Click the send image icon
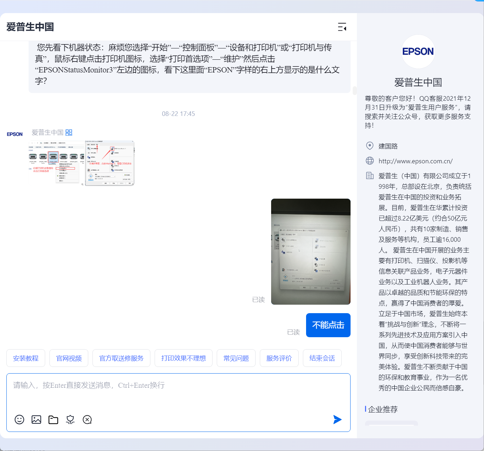The height and width of the screenshot is (451, 484). [36, 420]
